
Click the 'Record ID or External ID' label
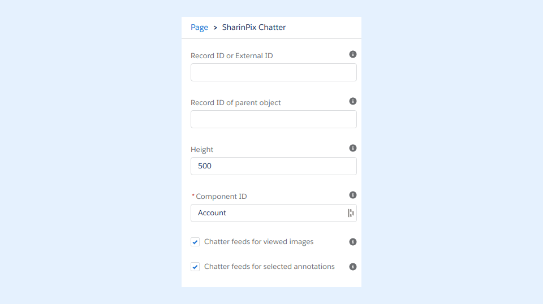pyautogui.click(x=232, y=56)
